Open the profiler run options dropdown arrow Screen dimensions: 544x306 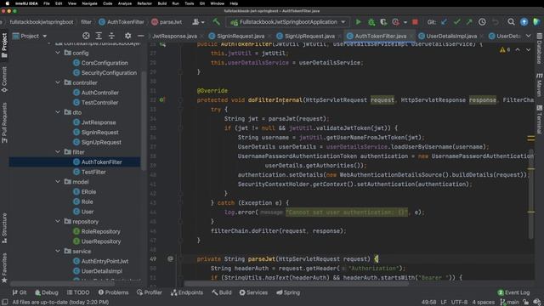pos(405,22)
